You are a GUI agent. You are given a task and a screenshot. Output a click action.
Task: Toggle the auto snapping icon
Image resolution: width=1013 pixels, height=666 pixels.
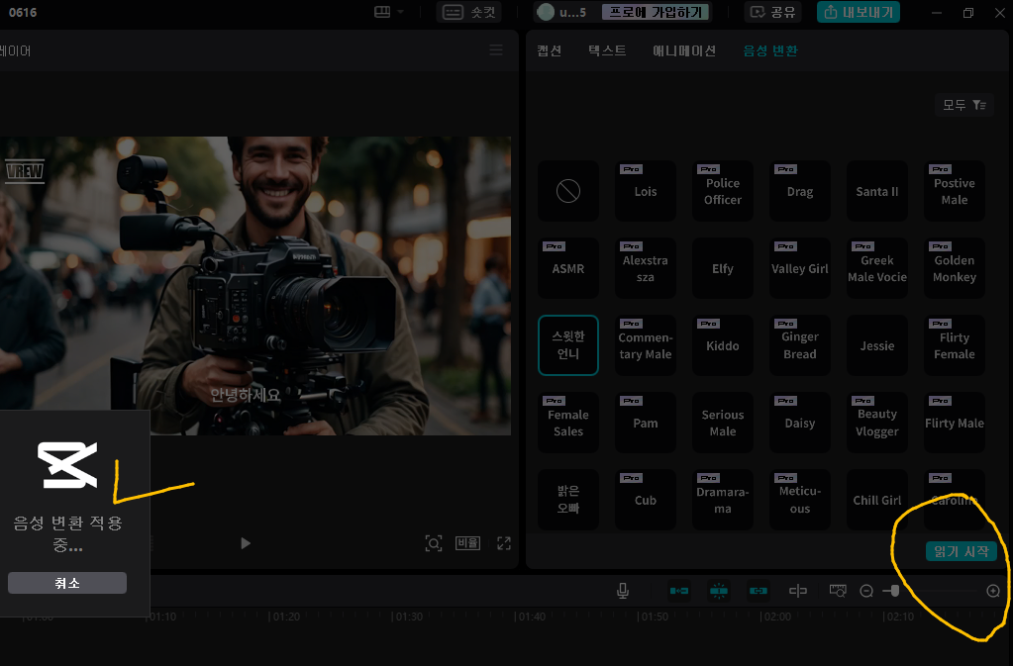click(x=719, y=591)
